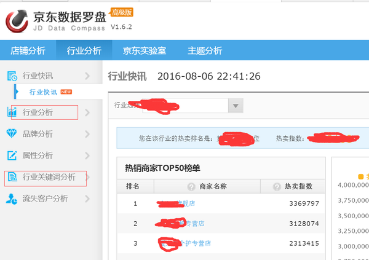Open 行业关键词分析 in the sidebar

point(49,177)
